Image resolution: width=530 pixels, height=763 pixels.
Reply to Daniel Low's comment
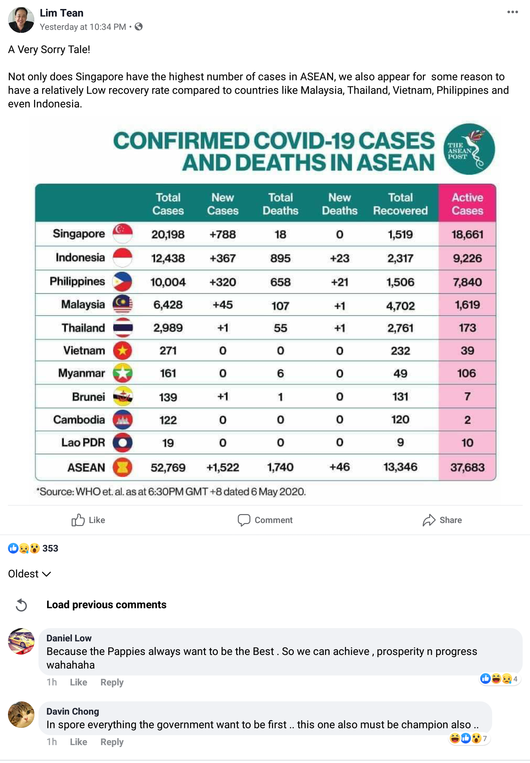[x=112, y=682]
